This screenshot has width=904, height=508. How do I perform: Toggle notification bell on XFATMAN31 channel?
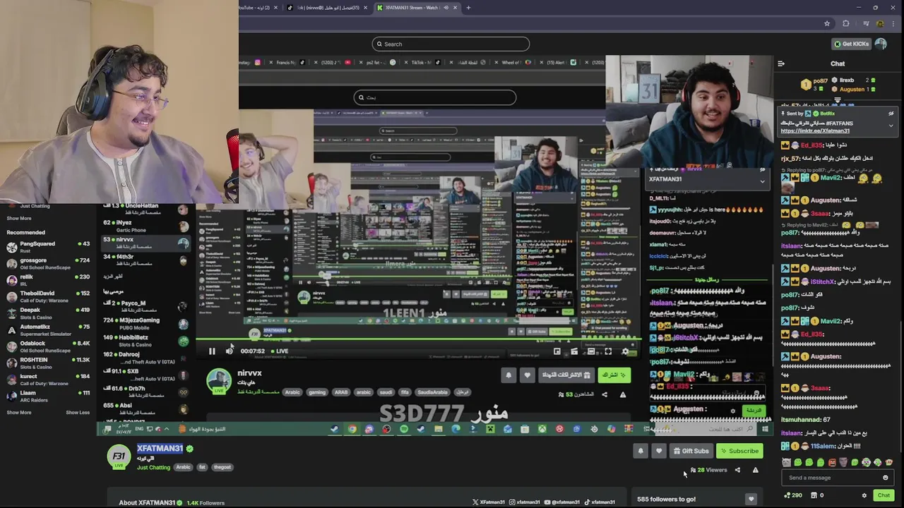point(641,451)
